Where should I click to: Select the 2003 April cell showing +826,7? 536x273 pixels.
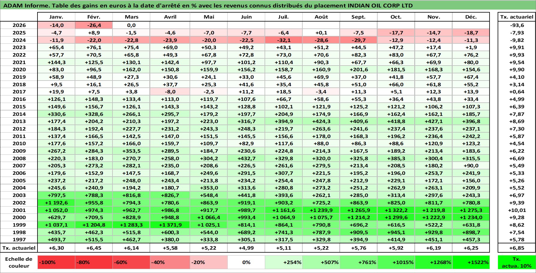[x=170, y=195]
